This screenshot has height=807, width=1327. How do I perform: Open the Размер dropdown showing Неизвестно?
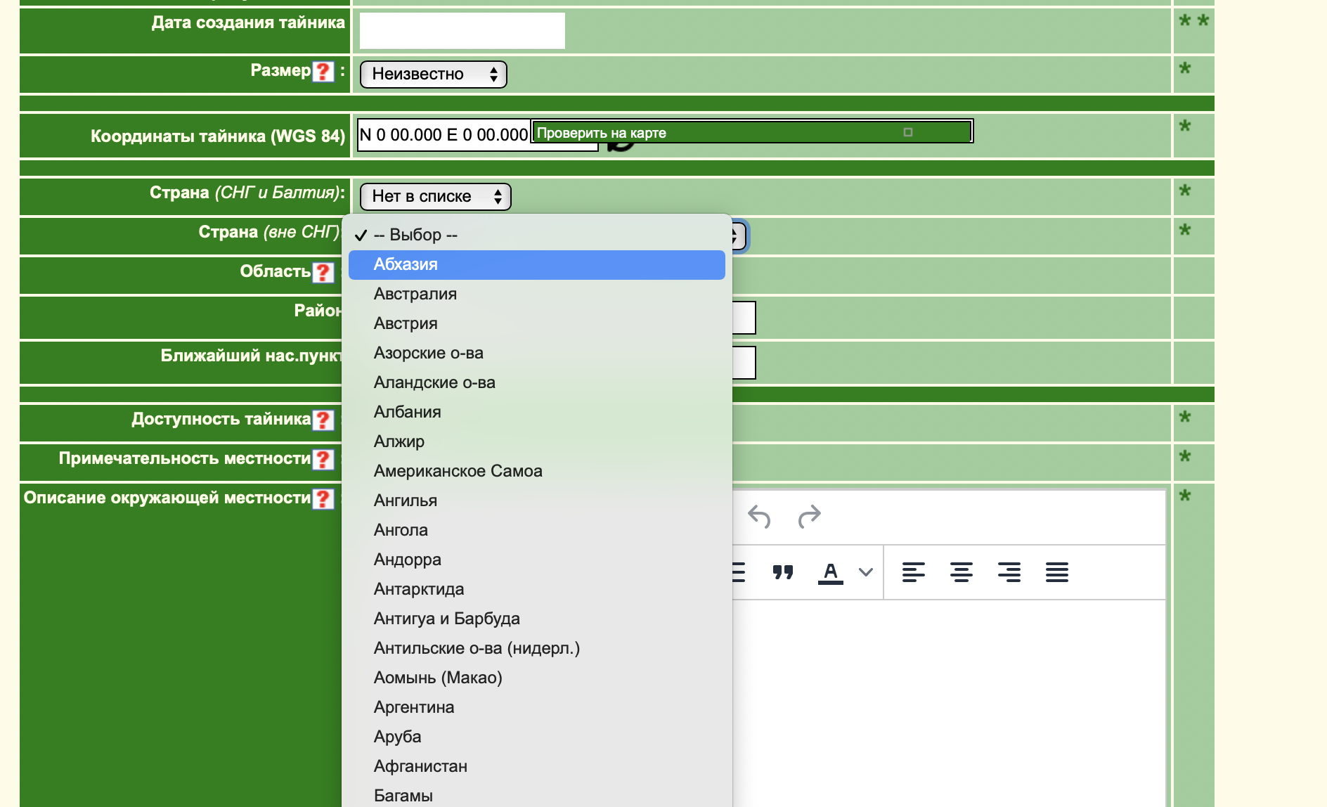click(x=433, y=75)
